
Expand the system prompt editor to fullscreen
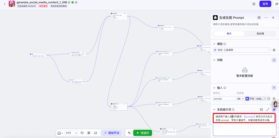click(x=268, y=110)
